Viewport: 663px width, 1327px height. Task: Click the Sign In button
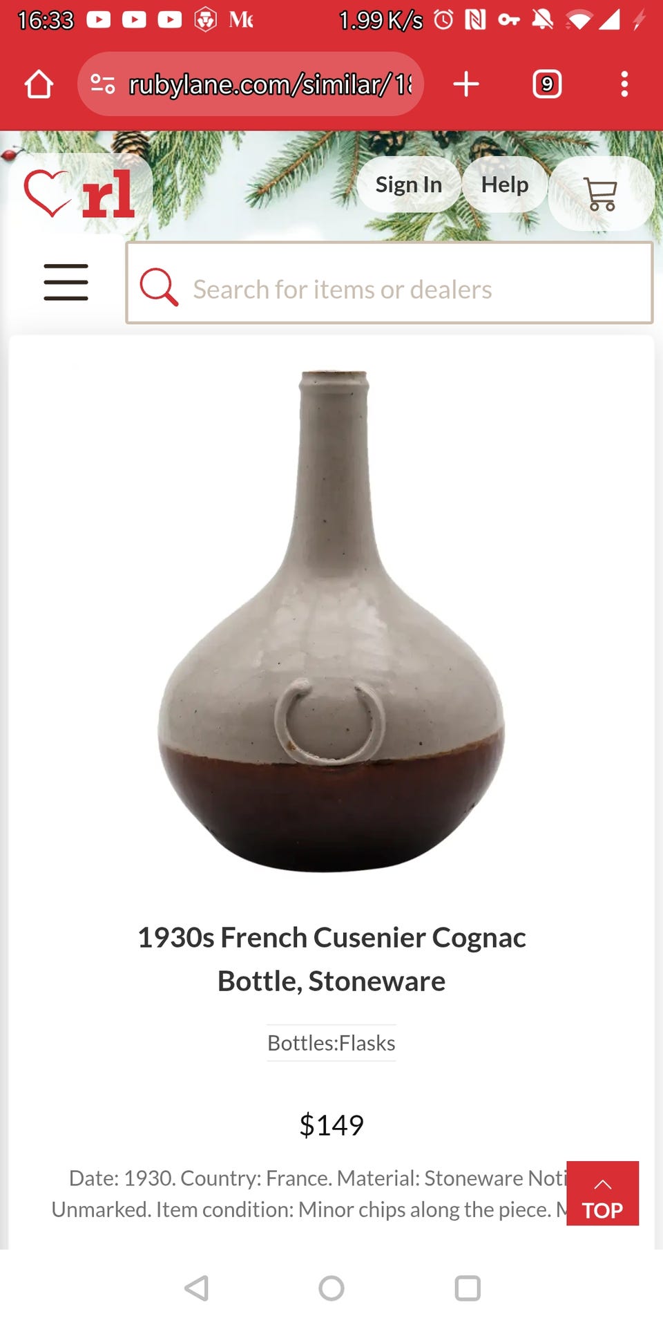point(409,185)
